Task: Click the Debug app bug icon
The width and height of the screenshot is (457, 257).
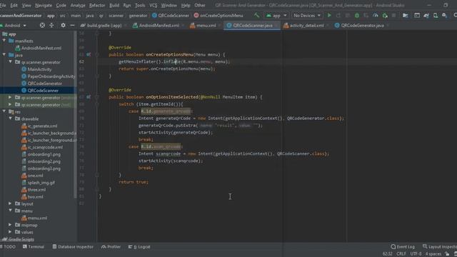Action: 357,15
